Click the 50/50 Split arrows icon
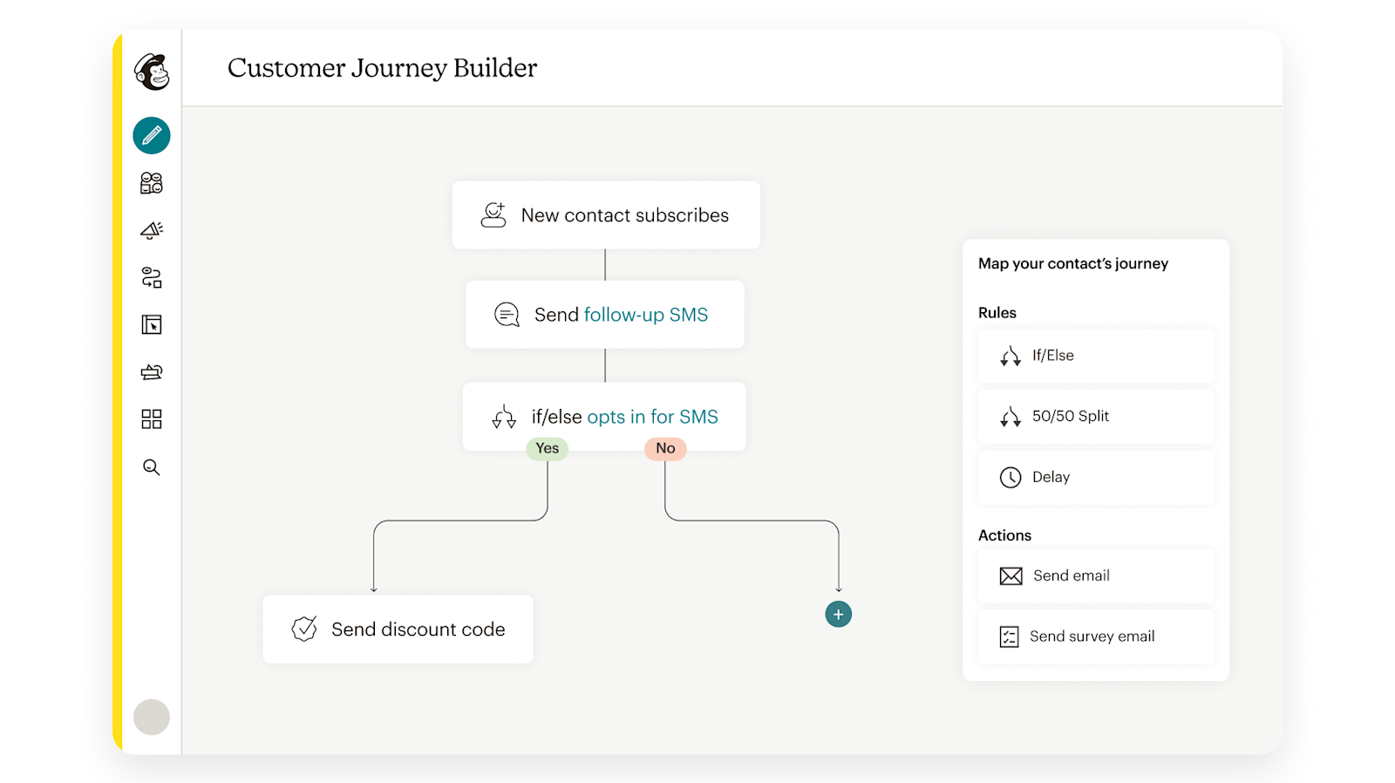The height and width of the screenshot is (783, 1395). 1011,417
